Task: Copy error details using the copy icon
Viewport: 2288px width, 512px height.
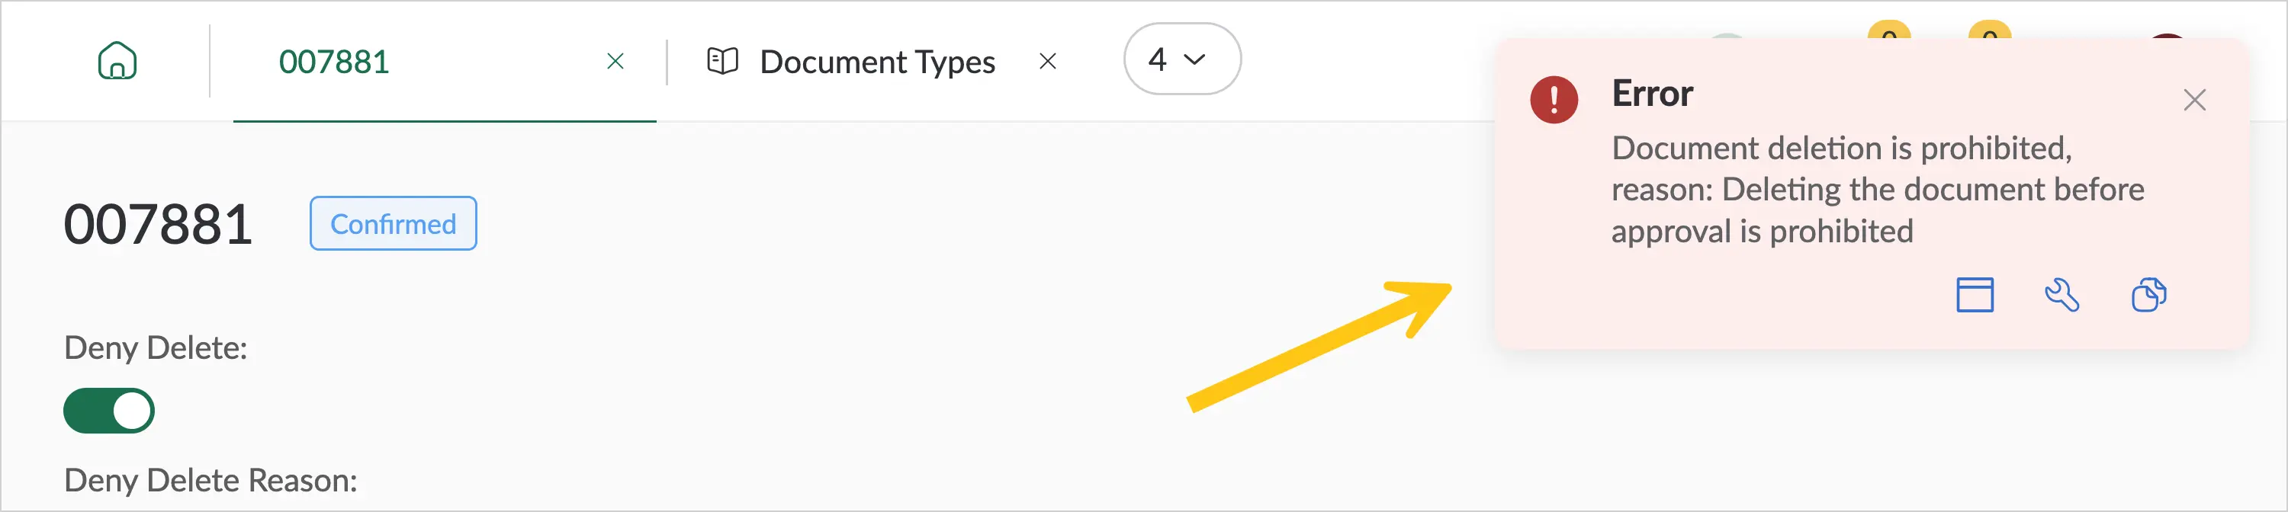Action: click(2148, 296)
